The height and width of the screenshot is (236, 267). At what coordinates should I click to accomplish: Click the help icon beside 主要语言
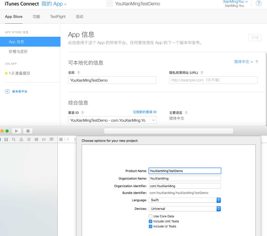click(x=186, y=113)
